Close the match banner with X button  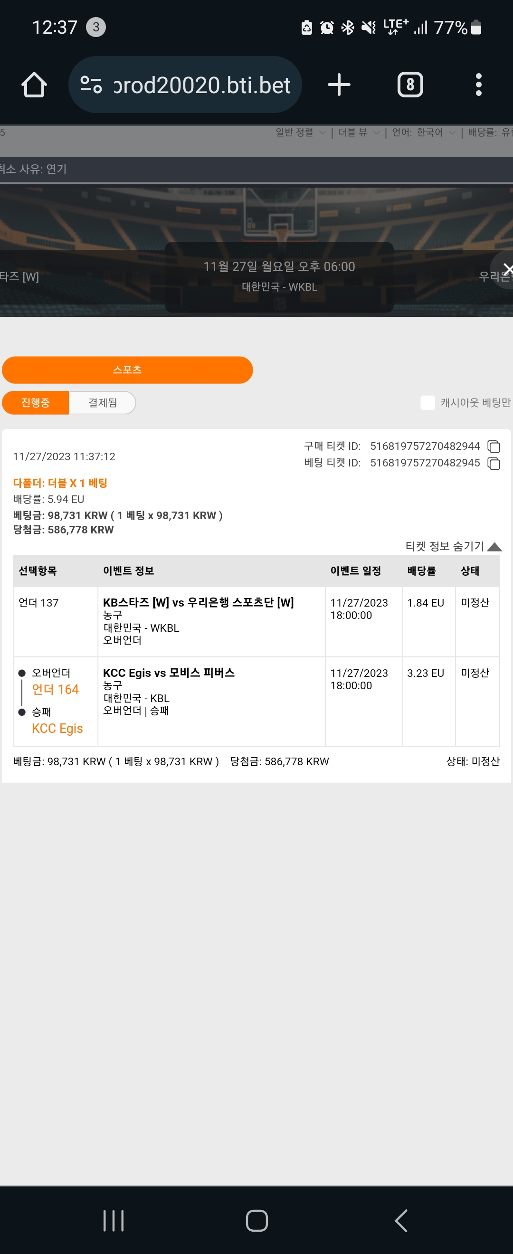(506, 269)
